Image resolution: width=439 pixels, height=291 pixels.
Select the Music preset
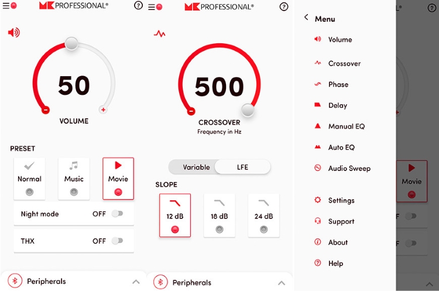point(74,177)
